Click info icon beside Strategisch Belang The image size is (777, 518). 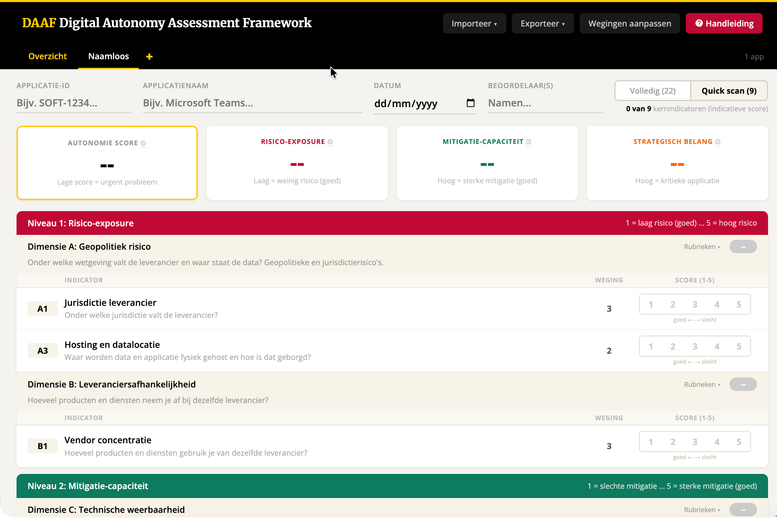click(x=718, y=142)
